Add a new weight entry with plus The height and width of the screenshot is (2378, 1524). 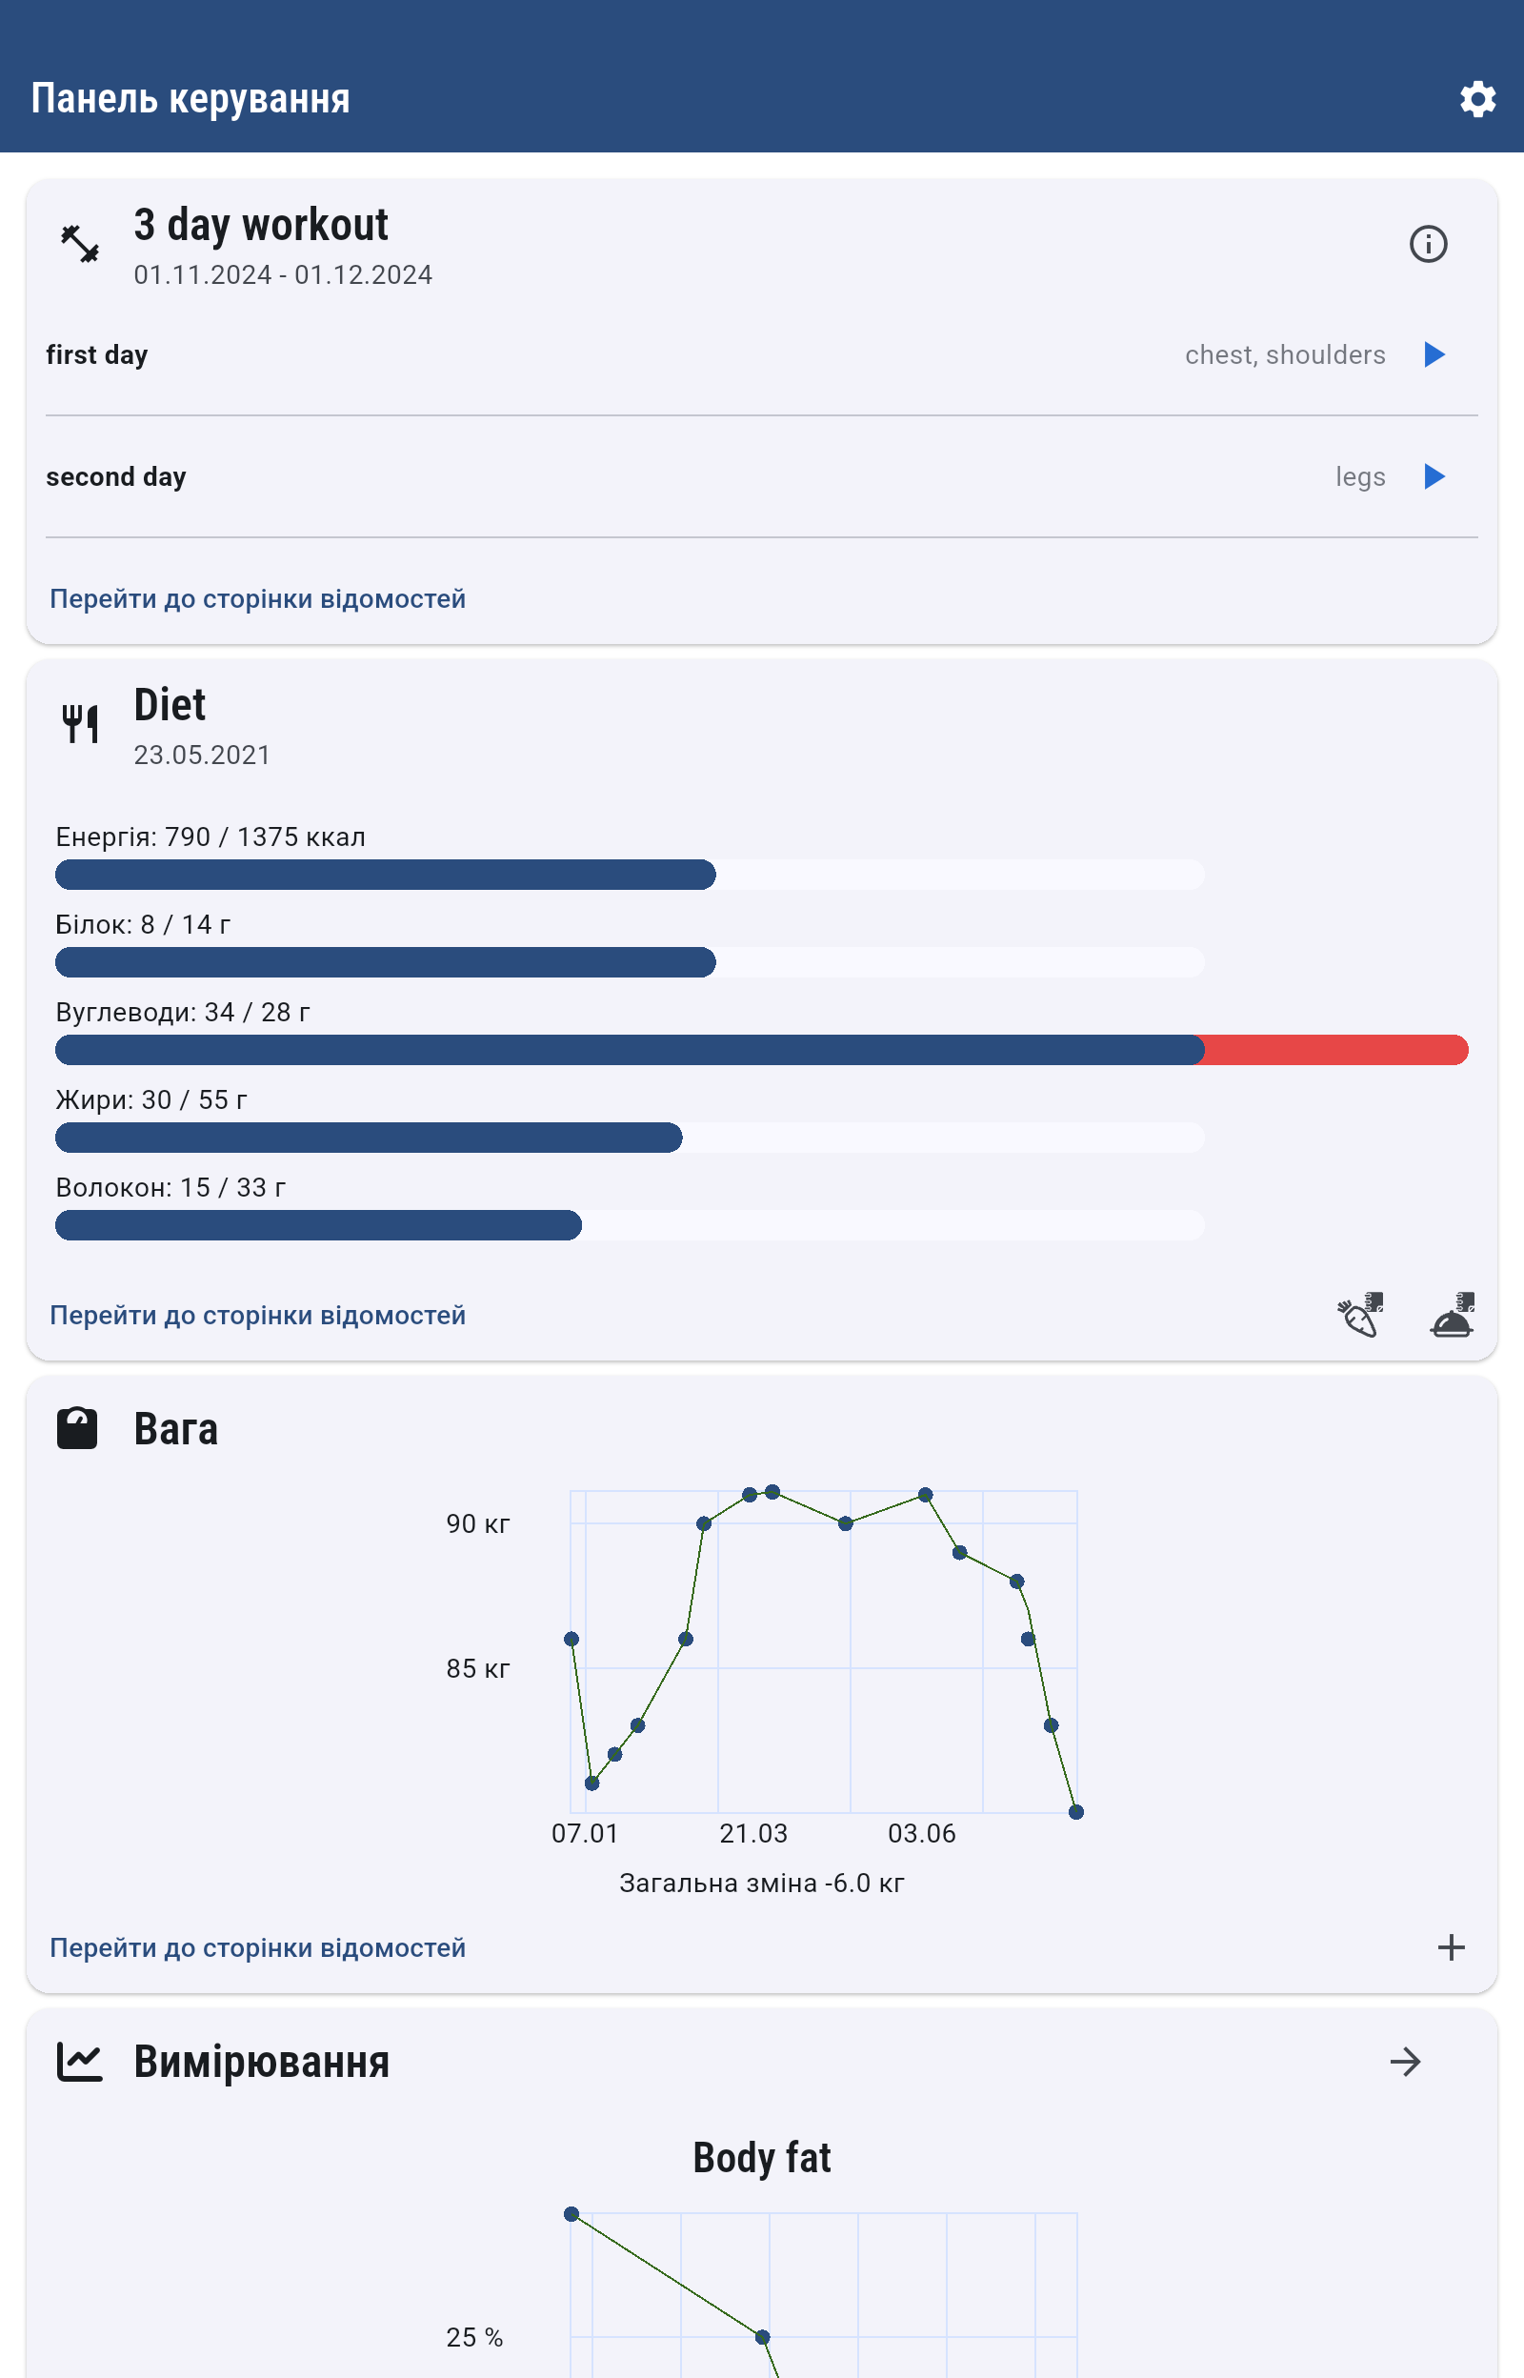point(1451,1946)
